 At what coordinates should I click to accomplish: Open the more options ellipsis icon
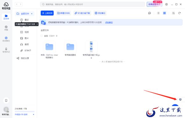150,13
